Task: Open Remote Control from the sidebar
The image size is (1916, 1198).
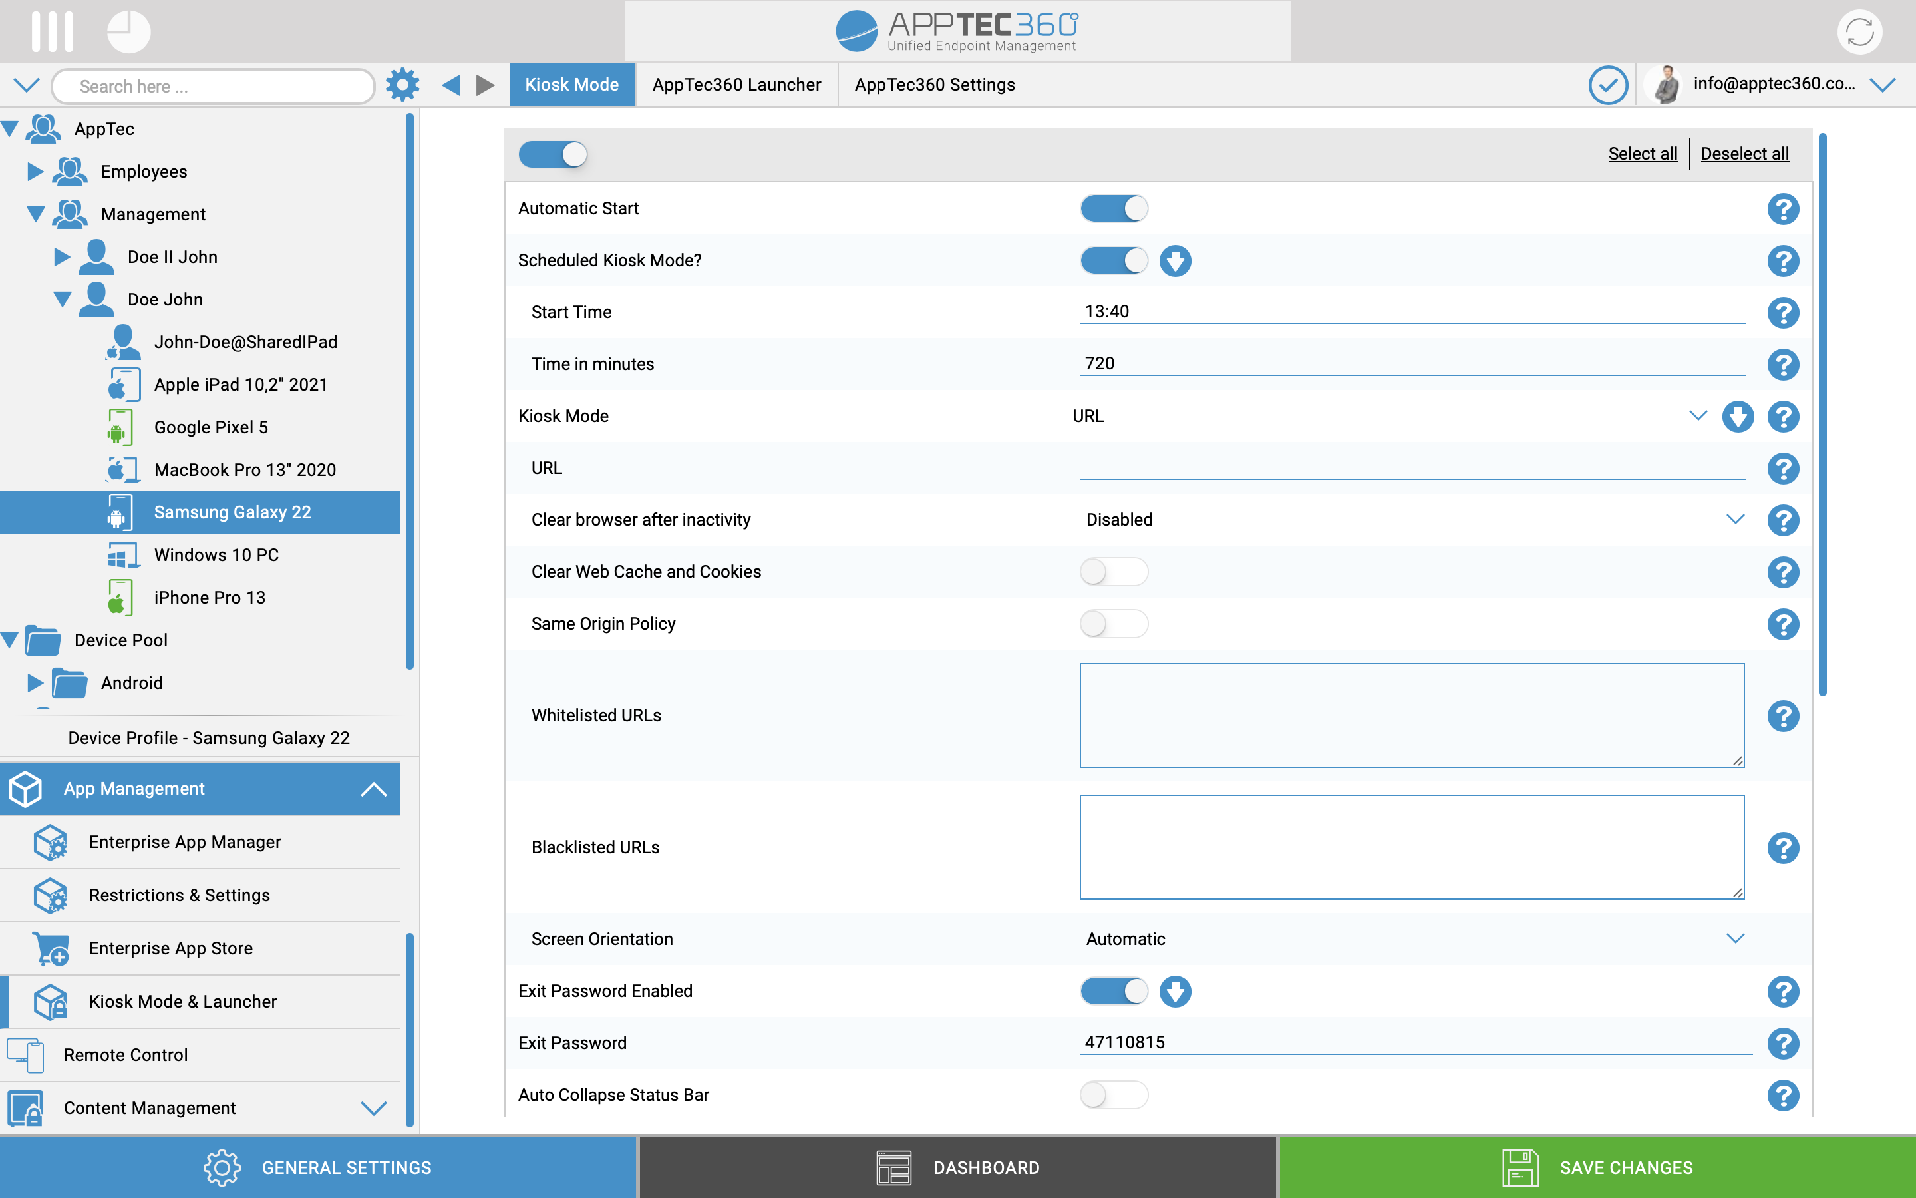Action: point(125,1055)
